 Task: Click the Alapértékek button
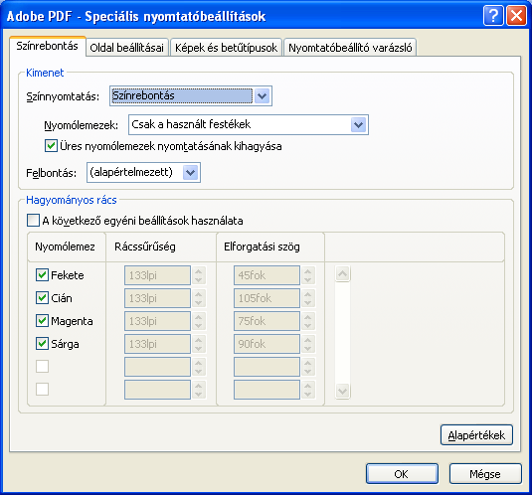click(476, 435)
